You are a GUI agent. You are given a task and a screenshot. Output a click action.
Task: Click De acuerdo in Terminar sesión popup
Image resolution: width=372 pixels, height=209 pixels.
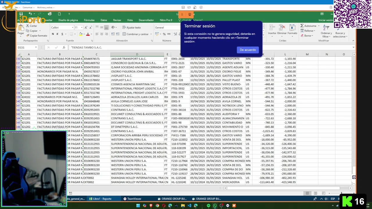tap(248, 50)
